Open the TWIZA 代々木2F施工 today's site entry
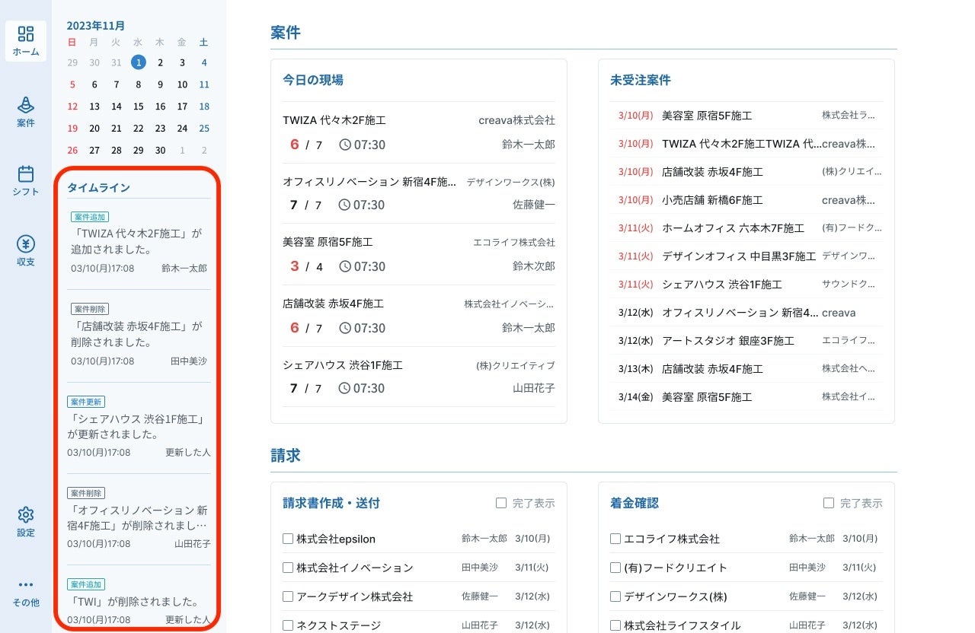Screen dimensions: 975x633 click(419, 132)
